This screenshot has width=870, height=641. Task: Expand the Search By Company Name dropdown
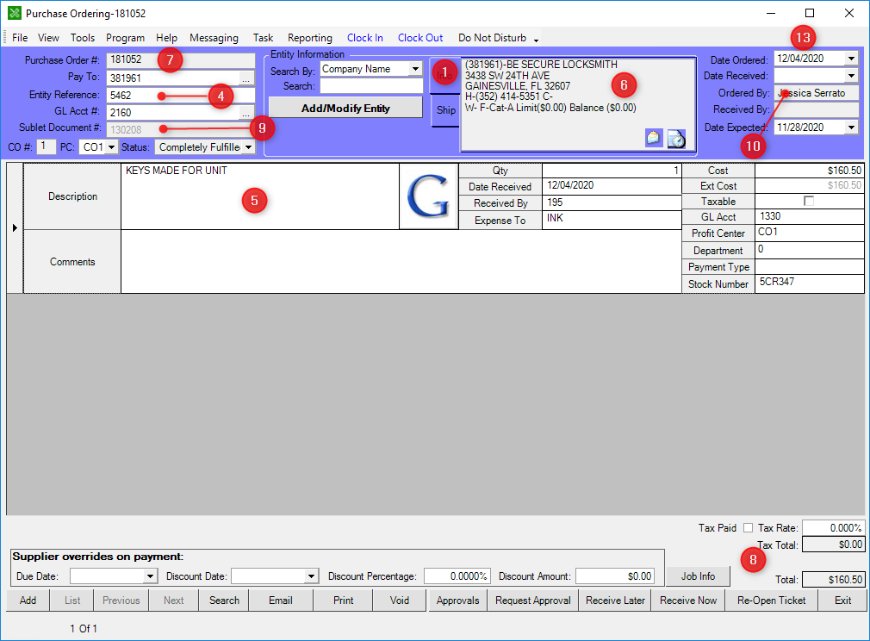415,69
